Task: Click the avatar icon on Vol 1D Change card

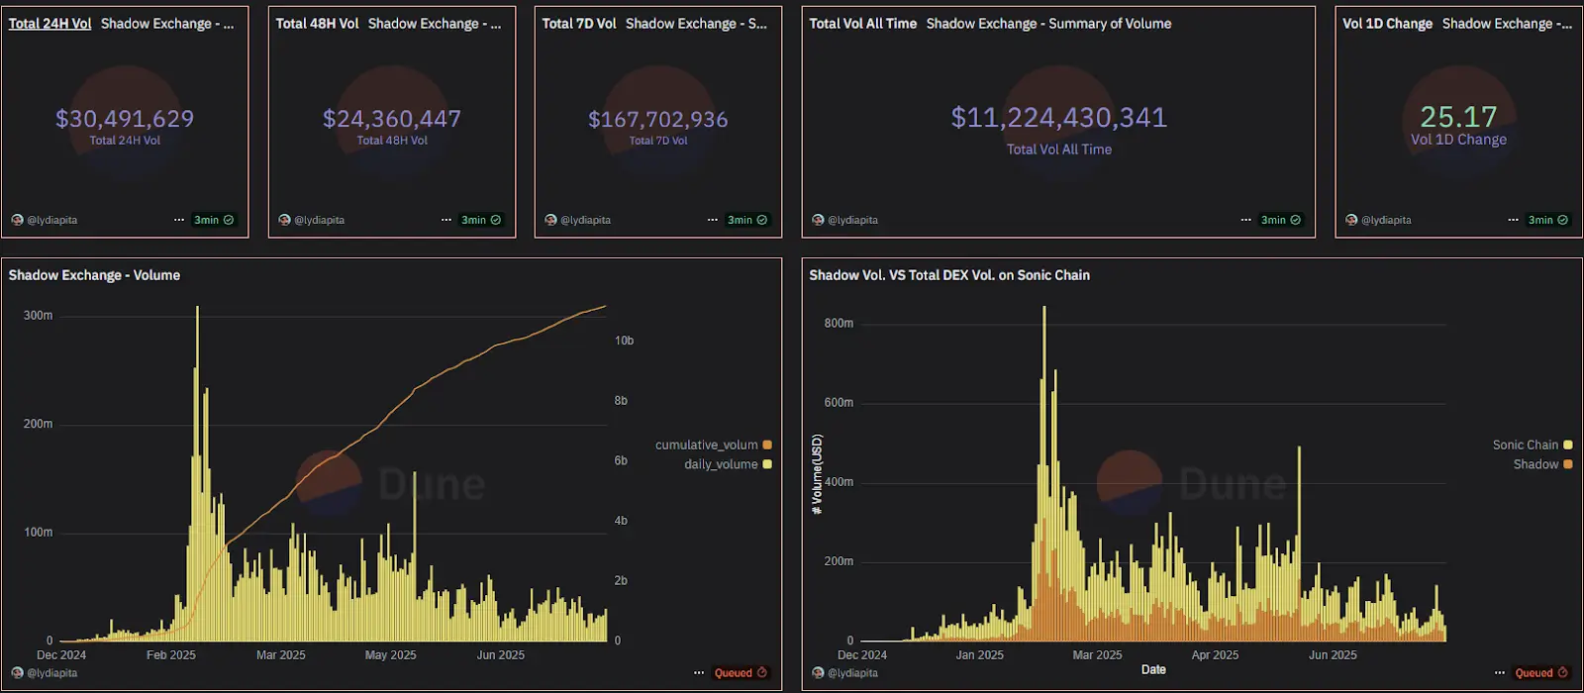Action: (1351, 220)
